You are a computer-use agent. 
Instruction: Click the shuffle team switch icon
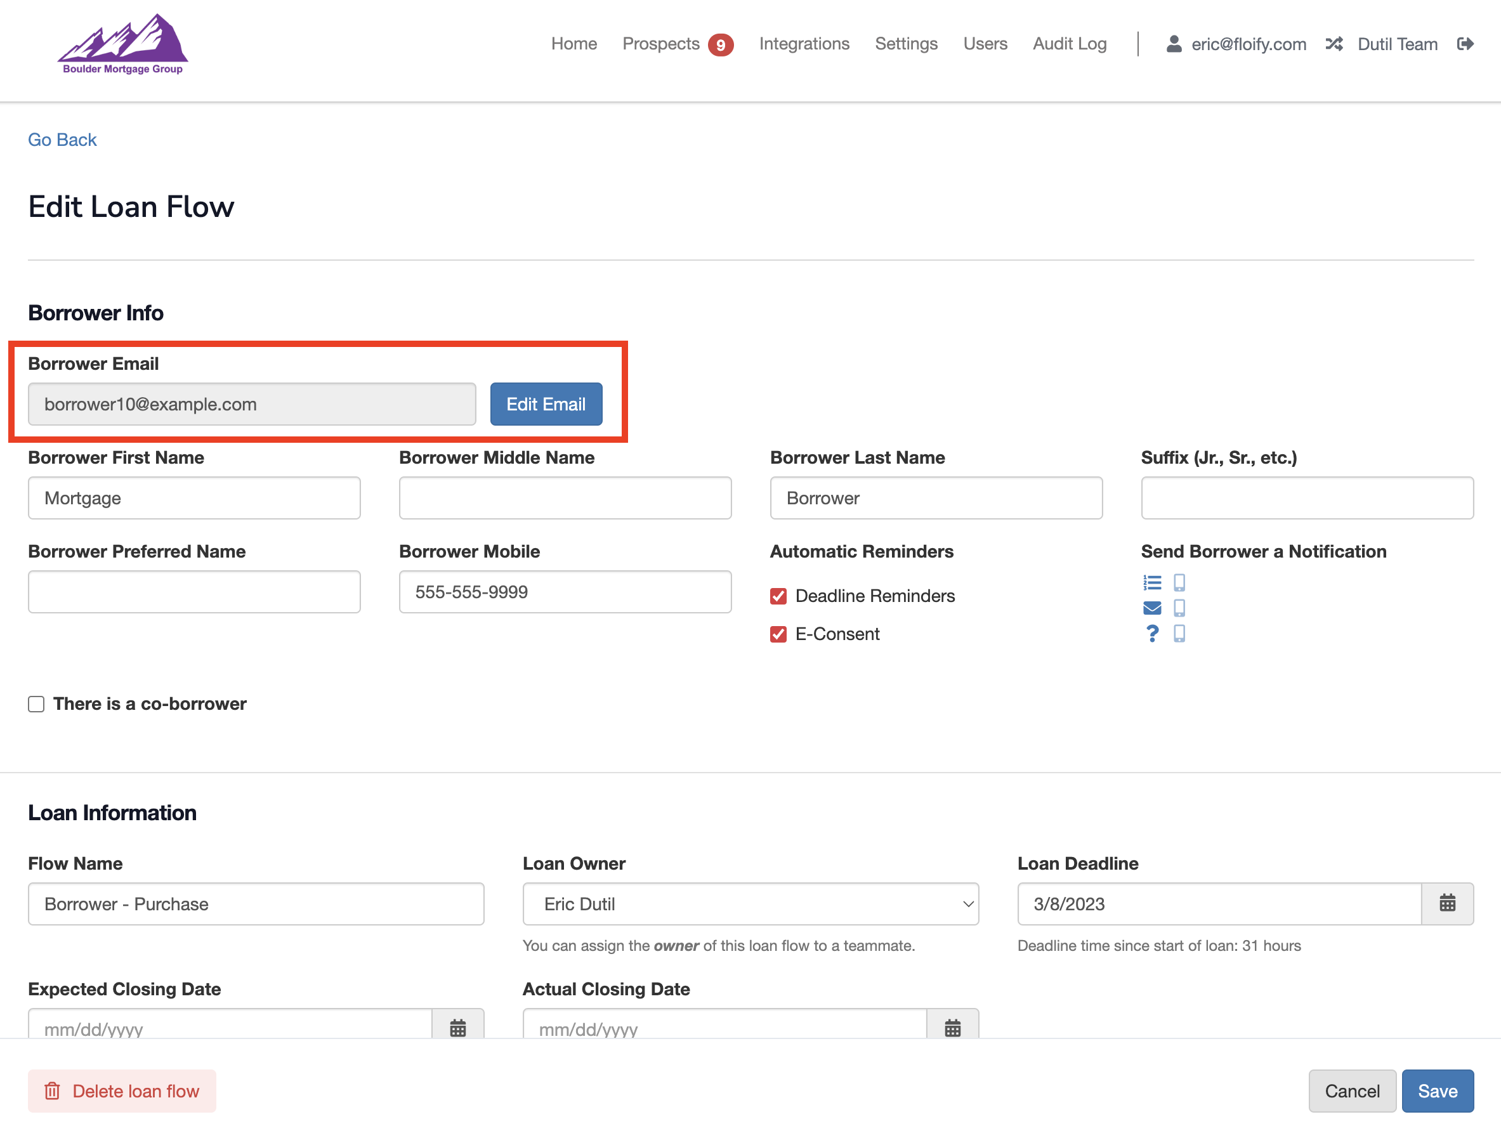(1334, 44)
